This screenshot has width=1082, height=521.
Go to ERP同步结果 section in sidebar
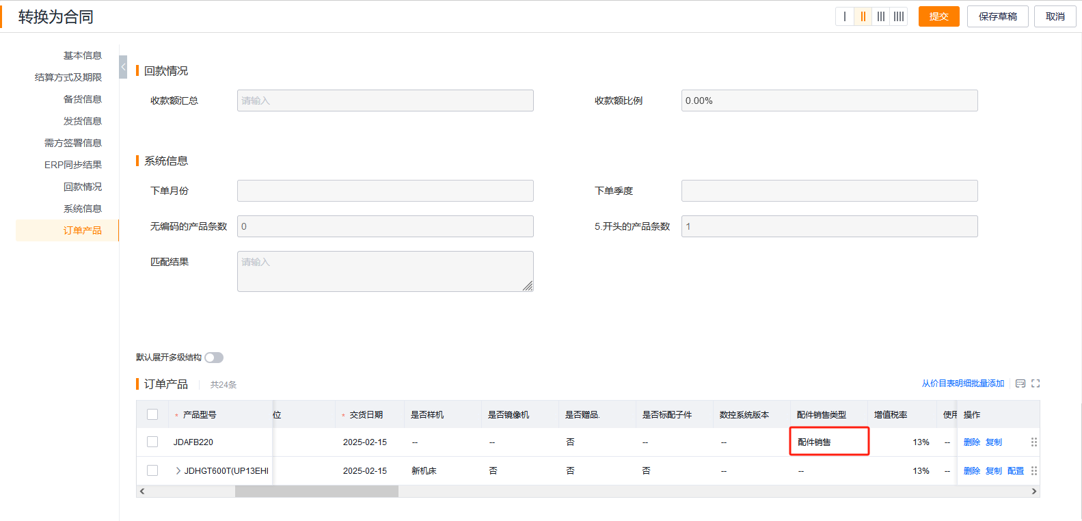pyautogui.click(x=73, y=165)
